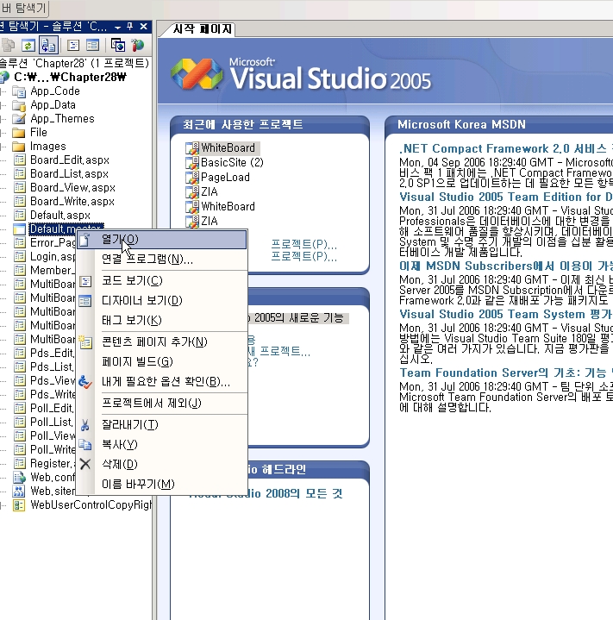
Task: Open the ASP.NET Configuration toolbar icon
Action: point(137,45)
